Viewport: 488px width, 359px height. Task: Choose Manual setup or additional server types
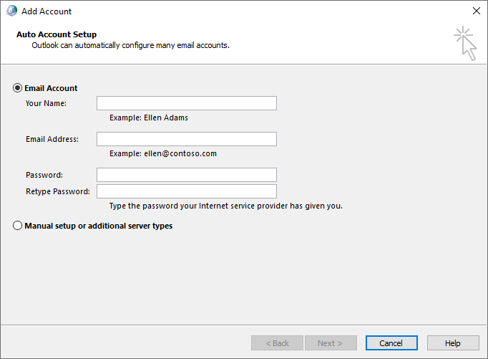[x=18, y=226]
